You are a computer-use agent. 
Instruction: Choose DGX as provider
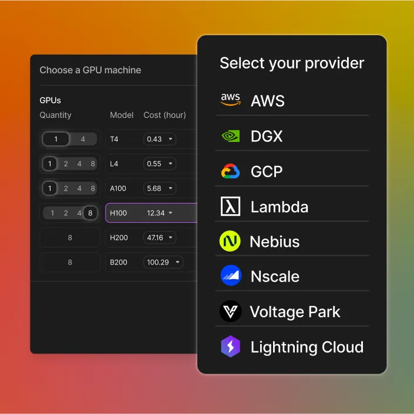point(292,136)
